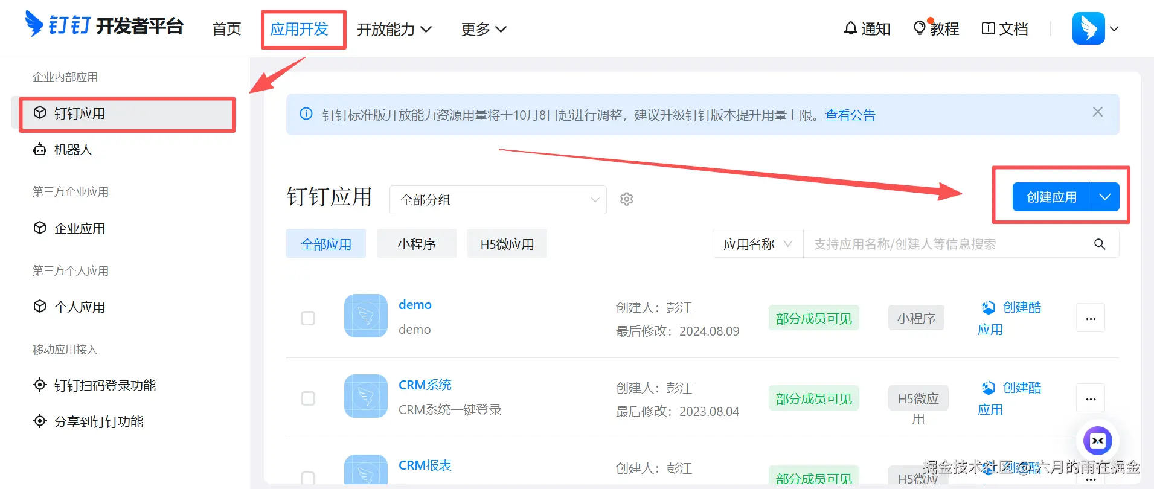Open the CRM报表 app link

425,465
